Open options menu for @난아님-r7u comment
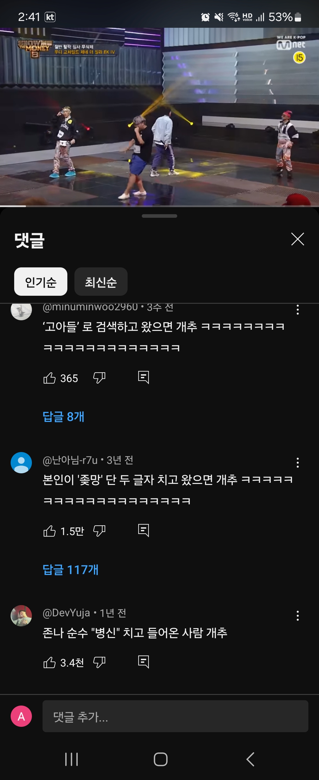 297,463
